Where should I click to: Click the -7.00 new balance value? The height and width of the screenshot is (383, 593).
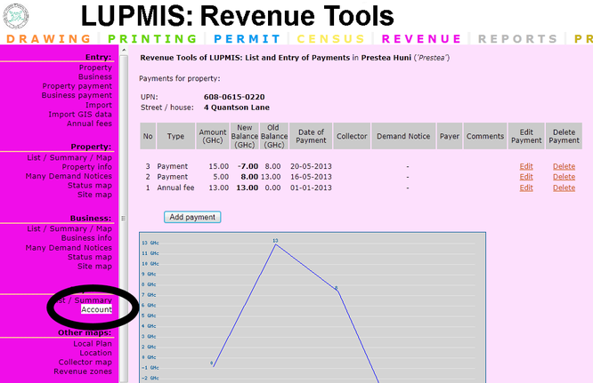248,166
